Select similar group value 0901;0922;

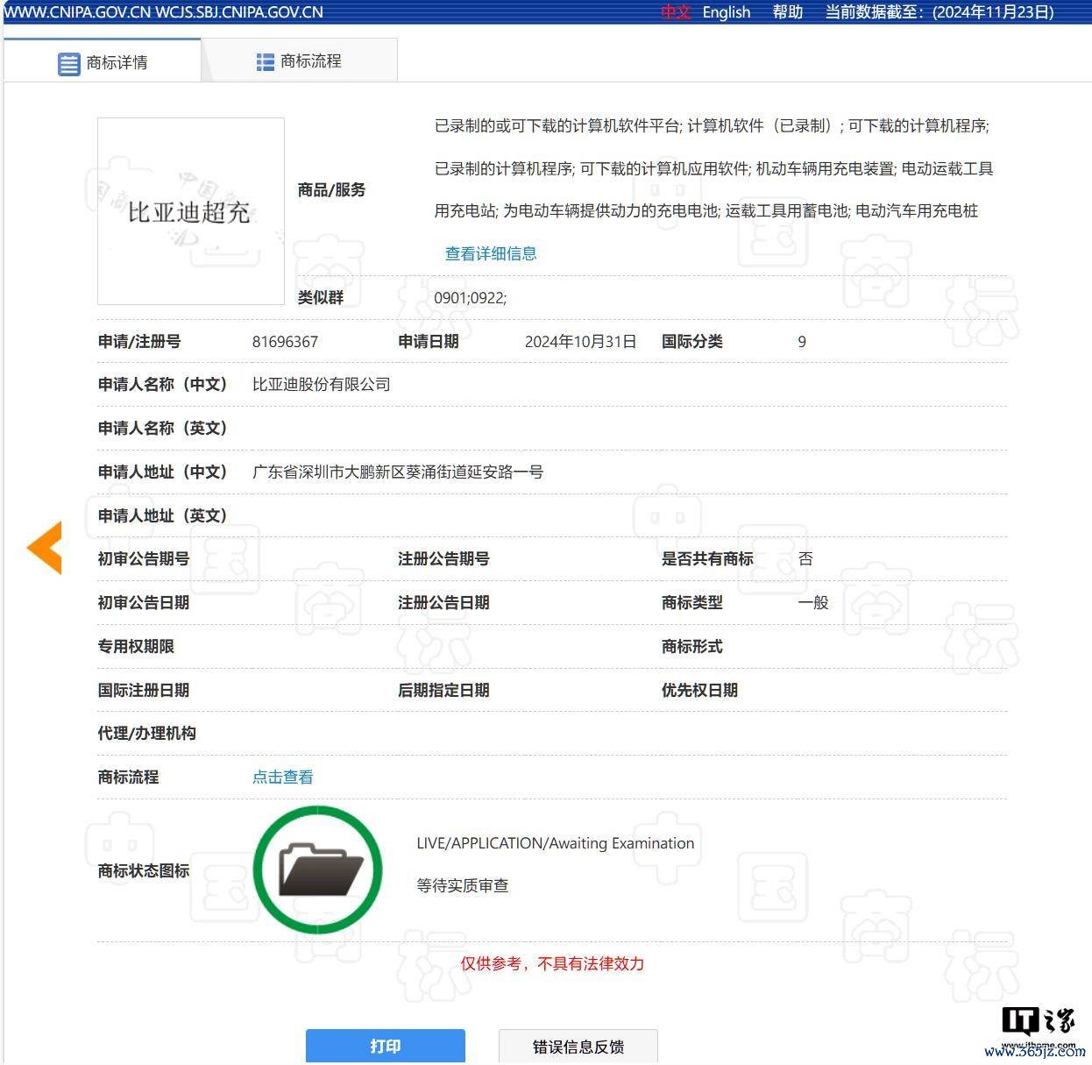point(471,298)
